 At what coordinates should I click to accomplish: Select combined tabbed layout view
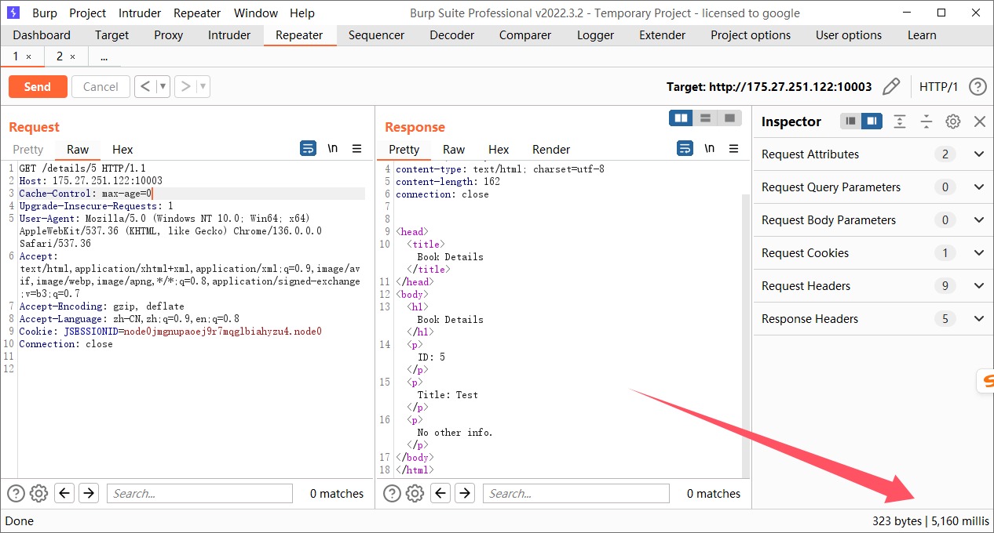pyautogui.click(x=729, y=118)
